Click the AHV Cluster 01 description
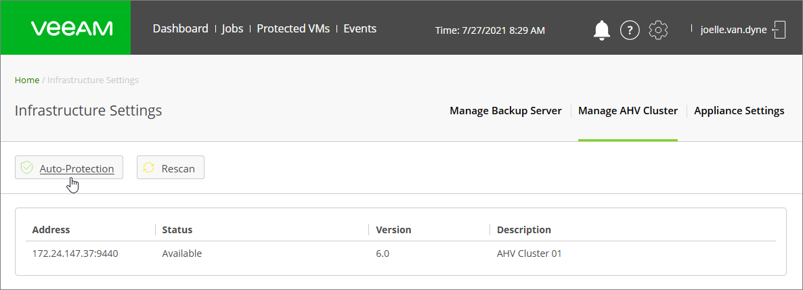 pyautogui.click(x=529, y=253)
